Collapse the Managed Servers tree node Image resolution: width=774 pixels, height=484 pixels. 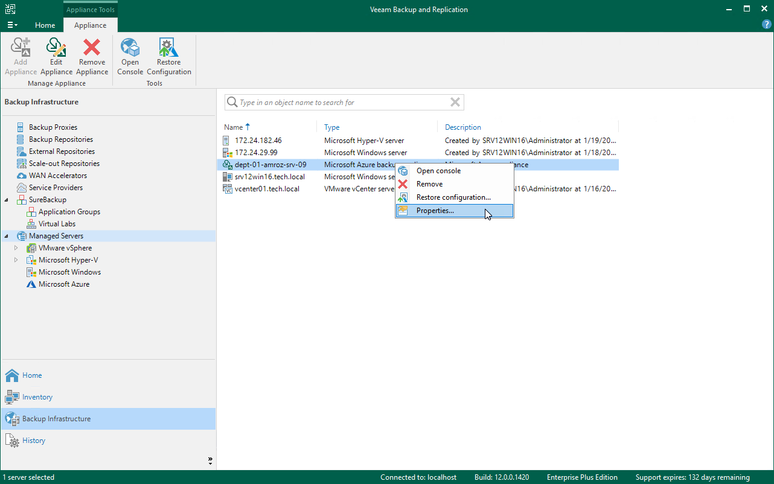[7, 236]
